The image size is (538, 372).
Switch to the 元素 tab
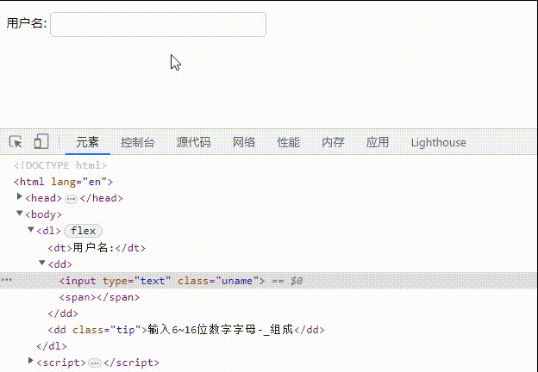(x=87, y=142)
